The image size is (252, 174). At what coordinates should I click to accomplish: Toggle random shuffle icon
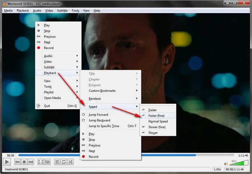71,162
